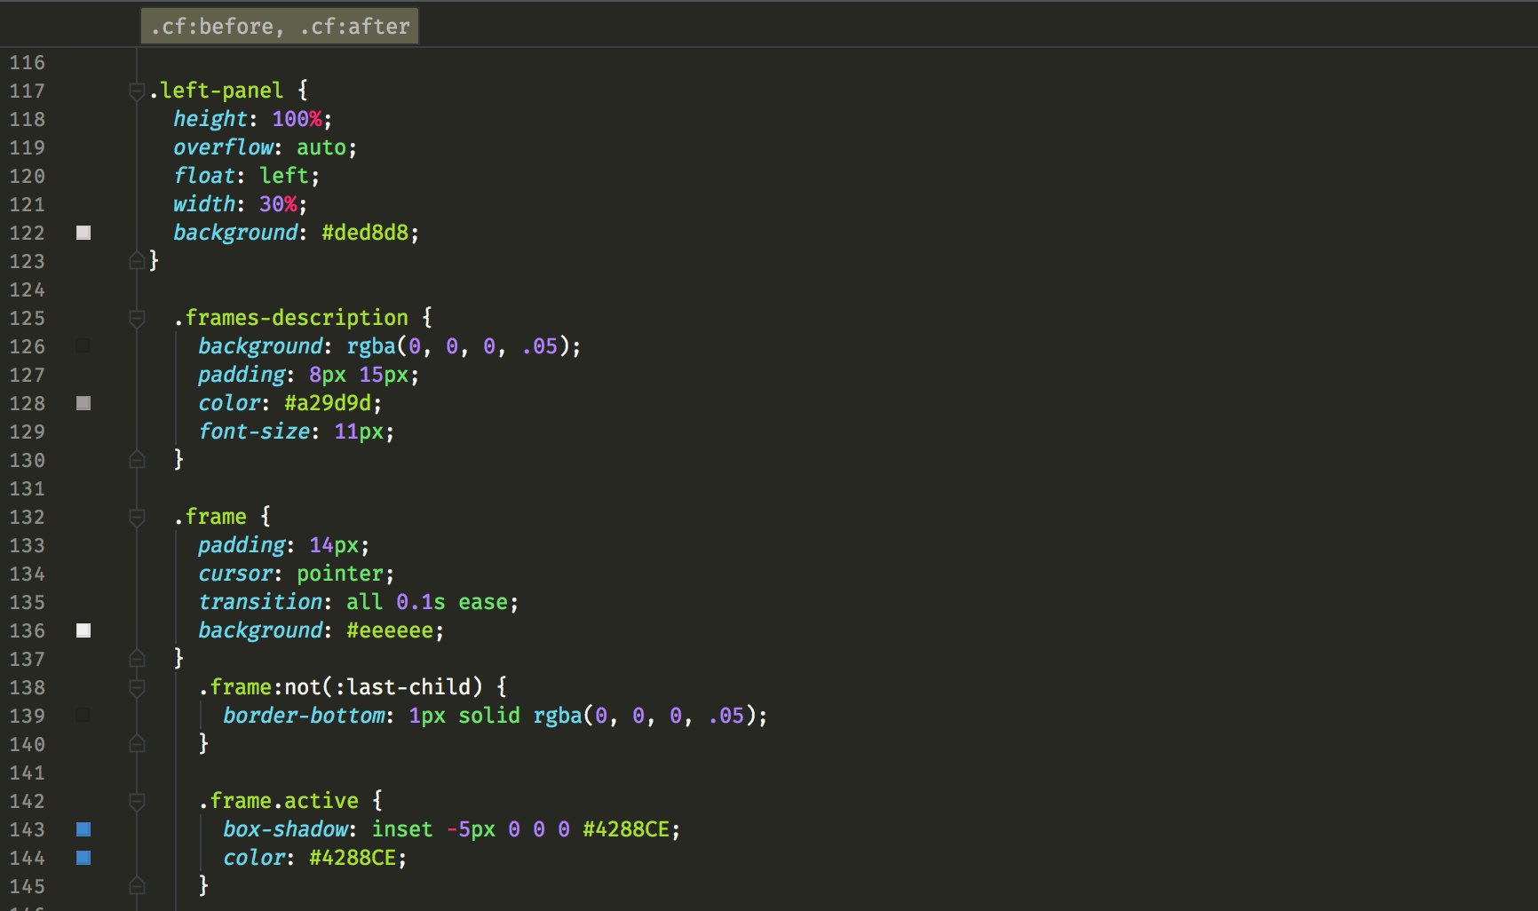Click the cursor: pointer declaration

295,574
